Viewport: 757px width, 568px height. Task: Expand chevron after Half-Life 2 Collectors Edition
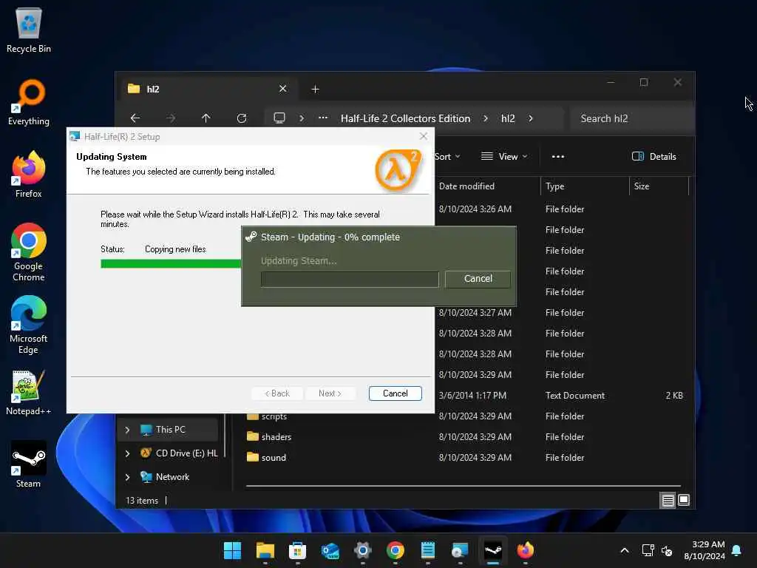pos(486,118)
